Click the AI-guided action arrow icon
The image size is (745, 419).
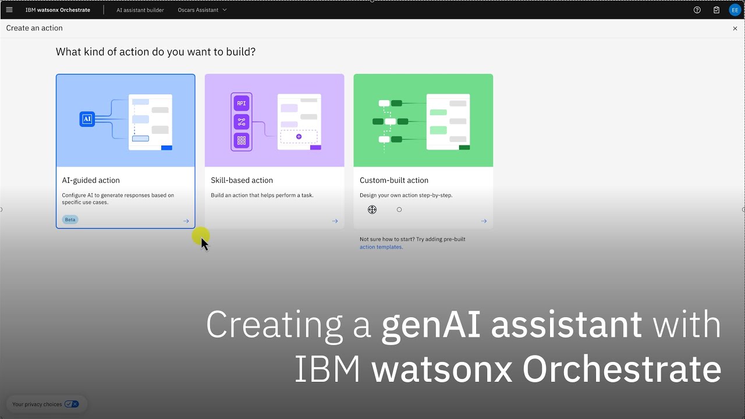pyautogui.click(x=186, y=221)
